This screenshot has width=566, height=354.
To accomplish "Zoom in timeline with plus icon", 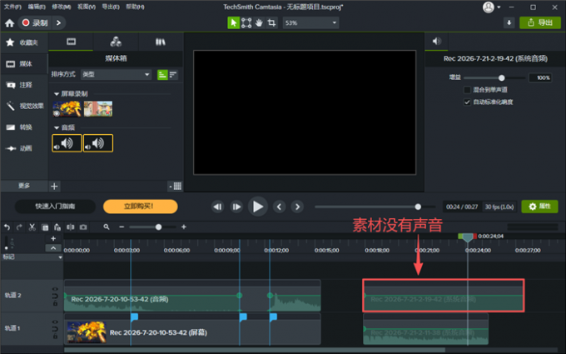I will [184, 227].
